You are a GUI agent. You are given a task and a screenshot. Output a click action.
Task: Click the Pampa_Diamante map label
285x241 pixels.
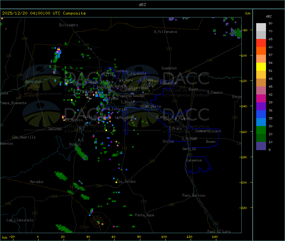13,103
